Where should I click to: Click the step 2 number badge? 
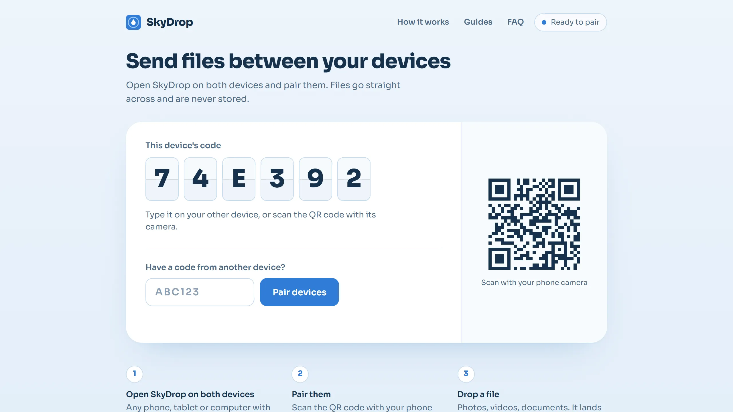300,374
